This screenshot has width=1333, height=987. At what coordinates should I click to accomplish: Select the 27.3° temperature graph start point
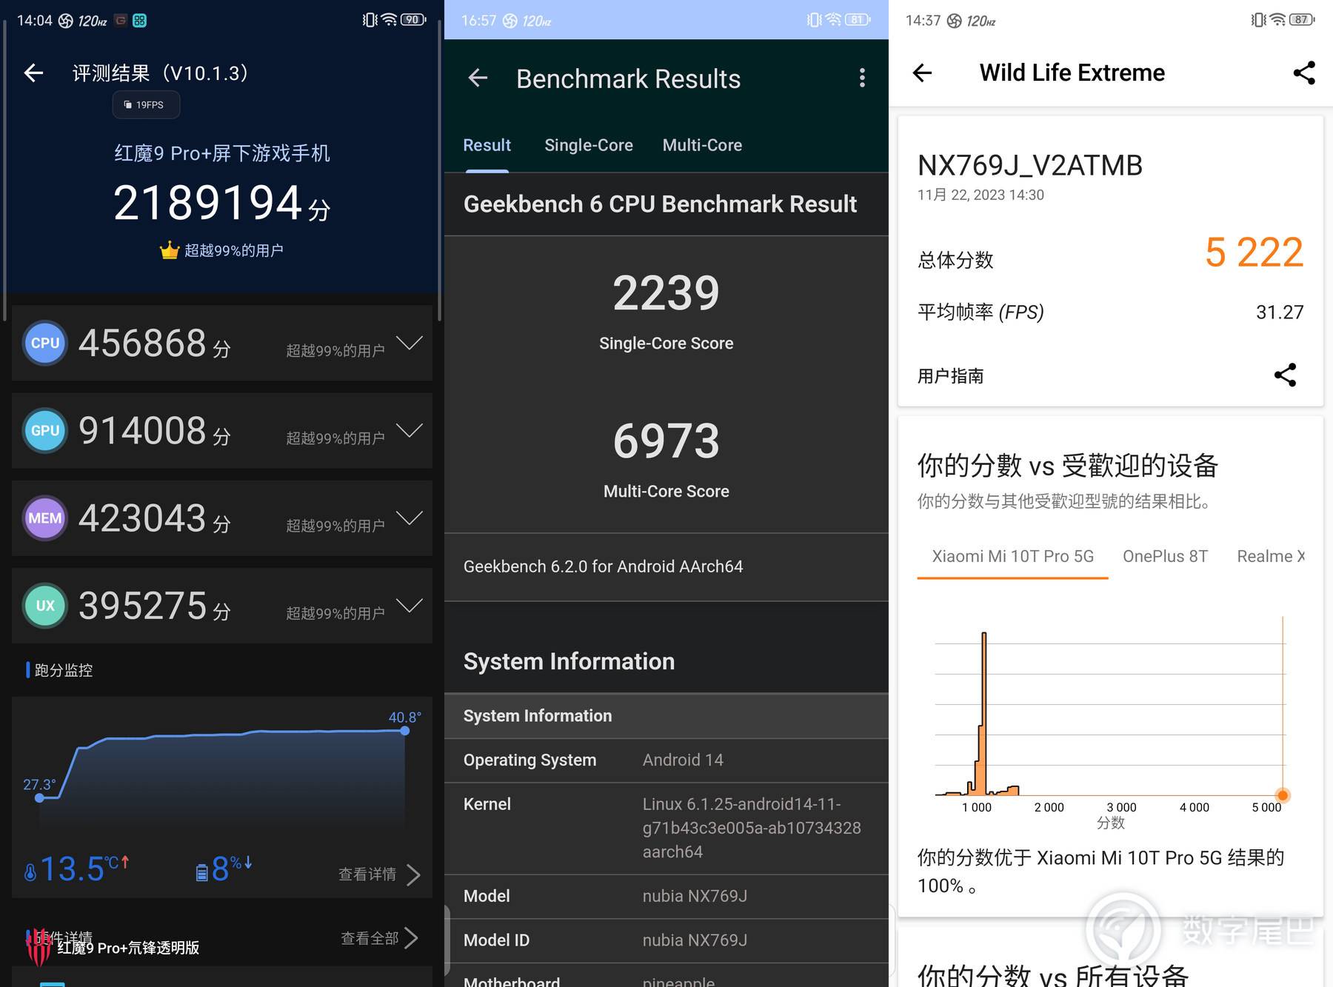point(40,798)
